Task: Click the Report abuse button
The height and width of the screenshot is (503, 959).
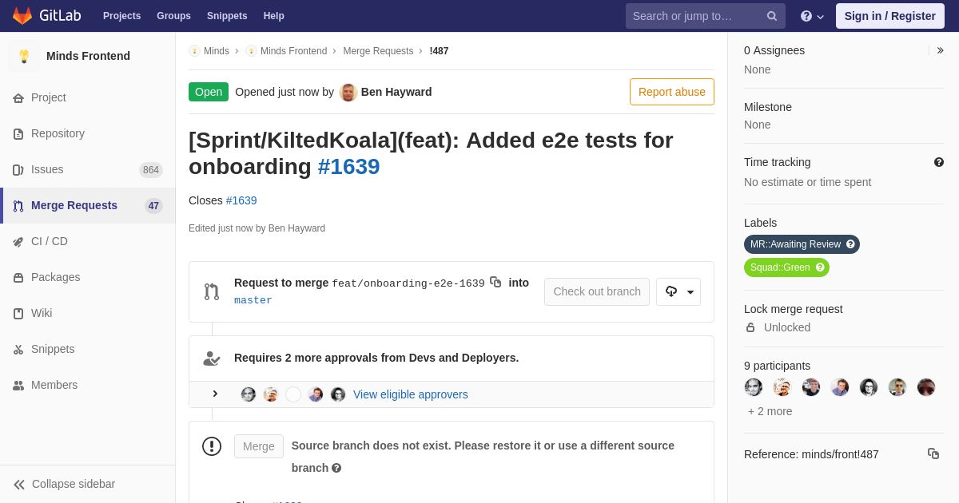Action: click(x=672, y=92)
